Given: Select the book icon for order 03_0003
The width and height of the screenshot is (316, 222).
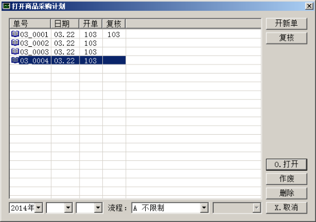Looking at the screenshot, I should tap(15, 51).
